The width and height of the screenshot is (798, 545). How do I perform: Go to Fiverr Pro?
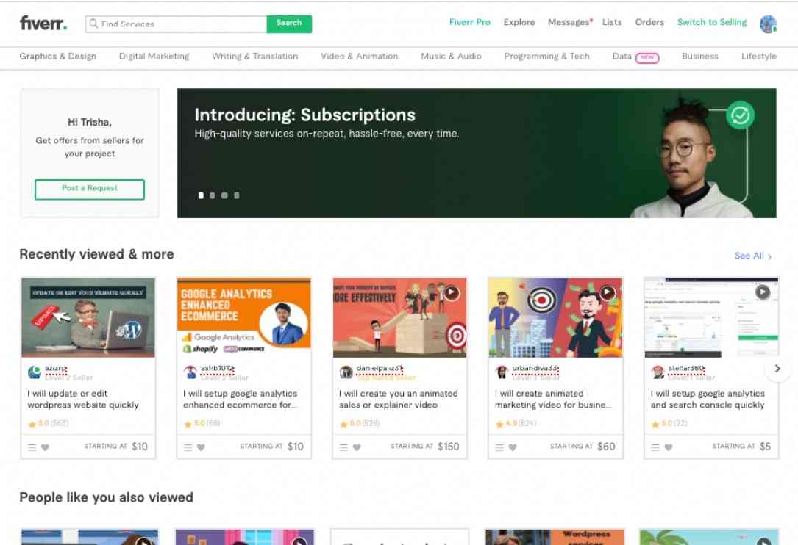[470, 22]
